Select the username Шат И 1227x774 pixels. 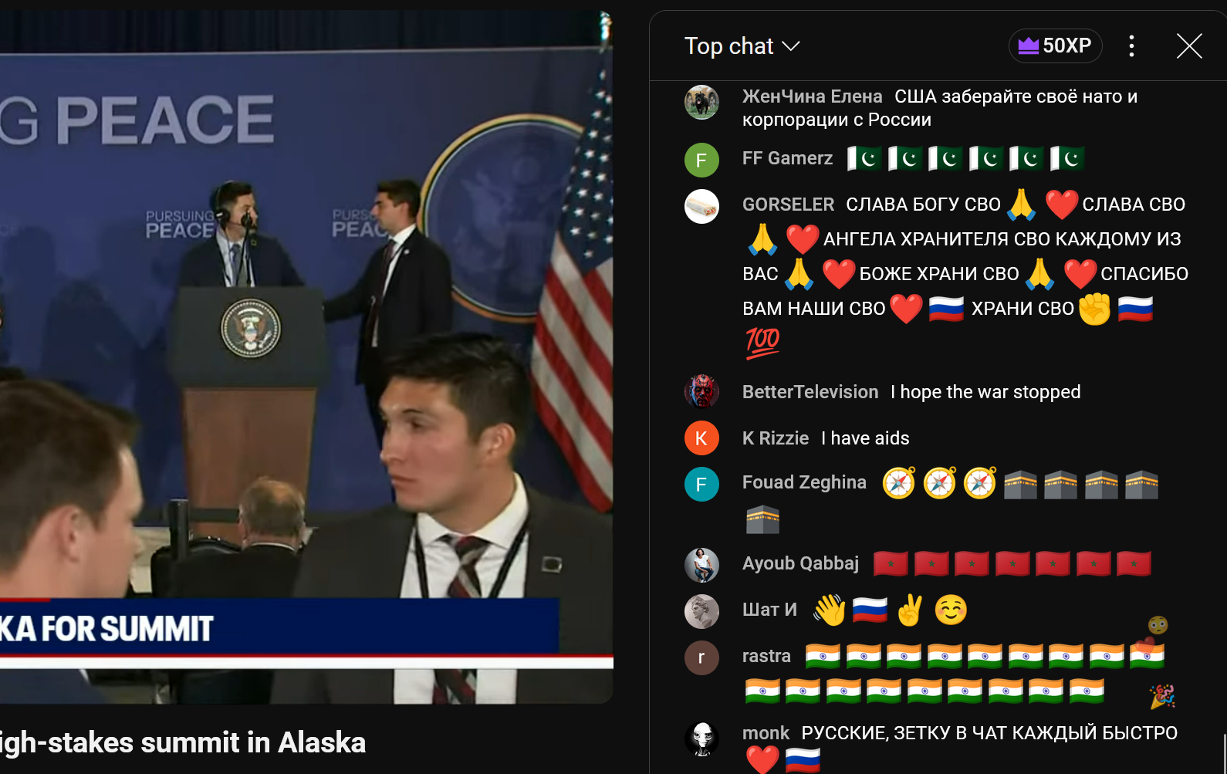point(769,610)
